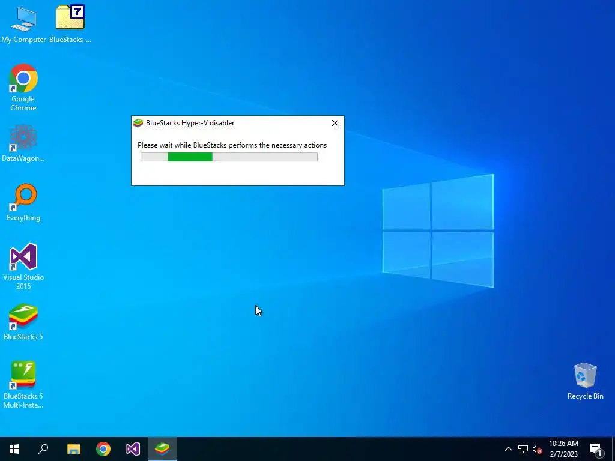
Task: Click the muted volume tray icon
Action: 537,449
